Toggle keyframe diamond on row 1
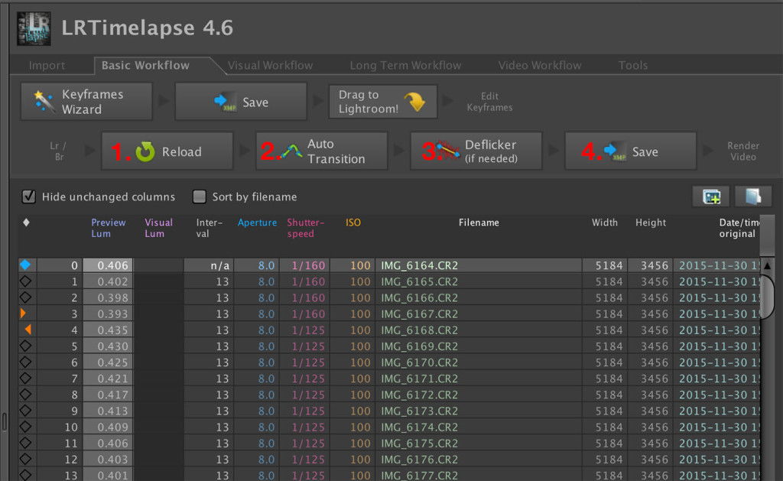 tap(25, 281)
